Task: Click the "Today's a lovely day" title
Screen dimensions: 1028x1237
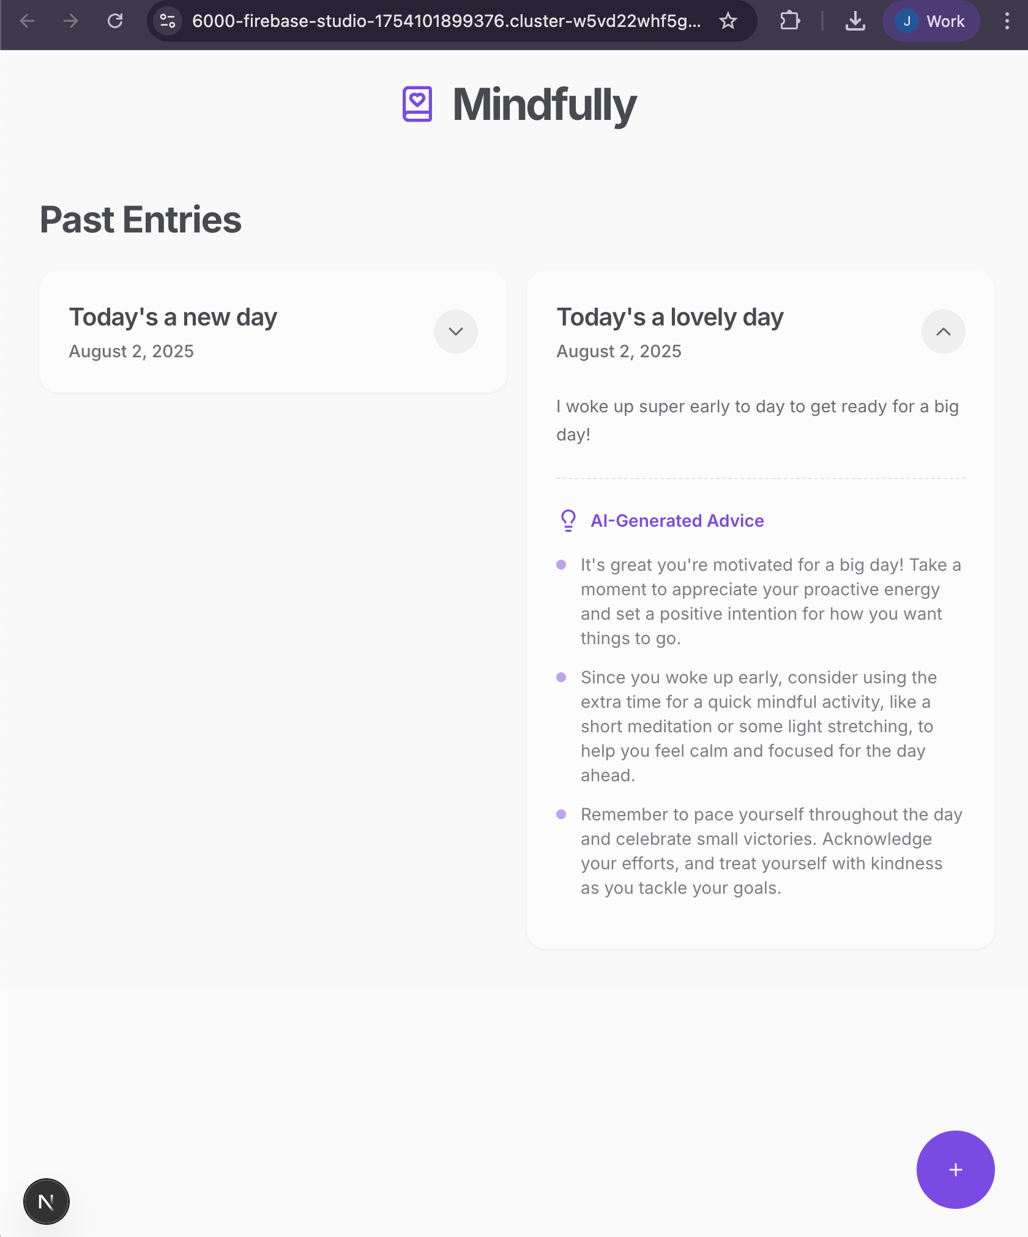Action: 670,318
